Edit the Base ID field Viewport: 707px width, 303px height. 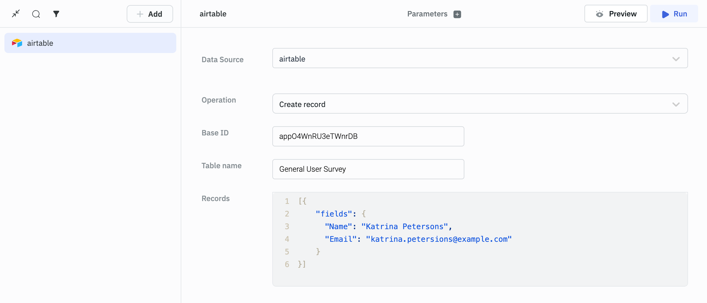point(368,136)
